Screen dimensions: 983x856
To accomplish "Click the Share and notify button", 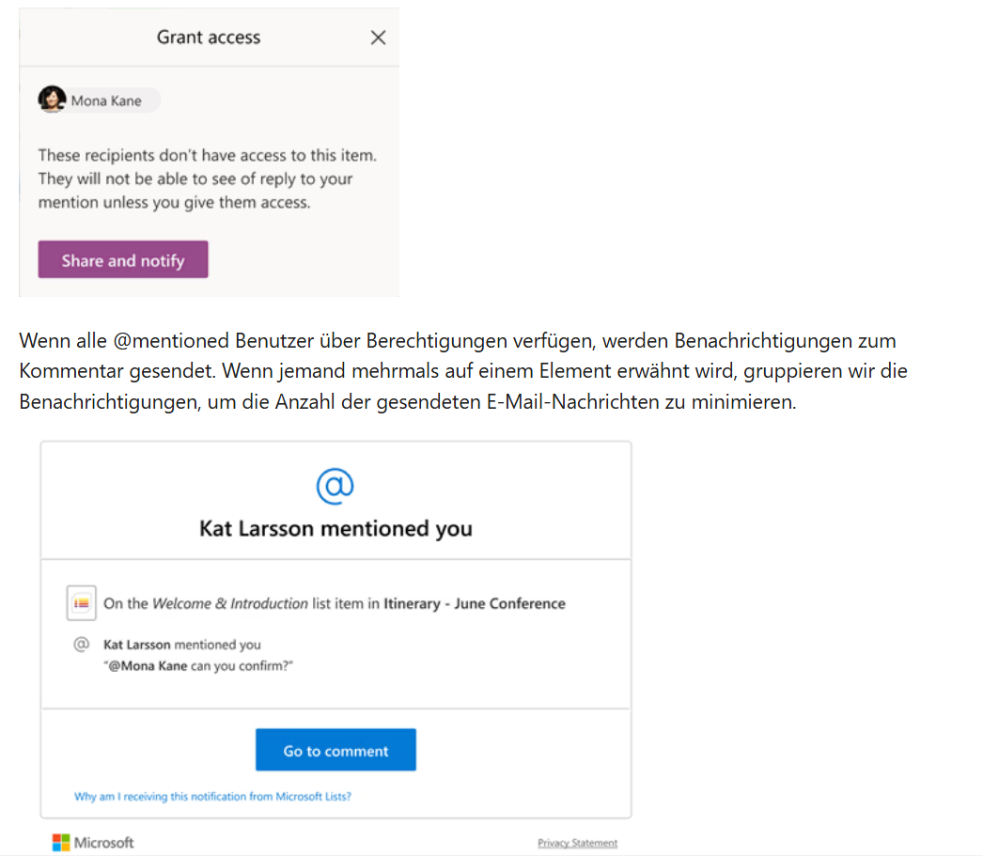I will click(x=123, y=259).
